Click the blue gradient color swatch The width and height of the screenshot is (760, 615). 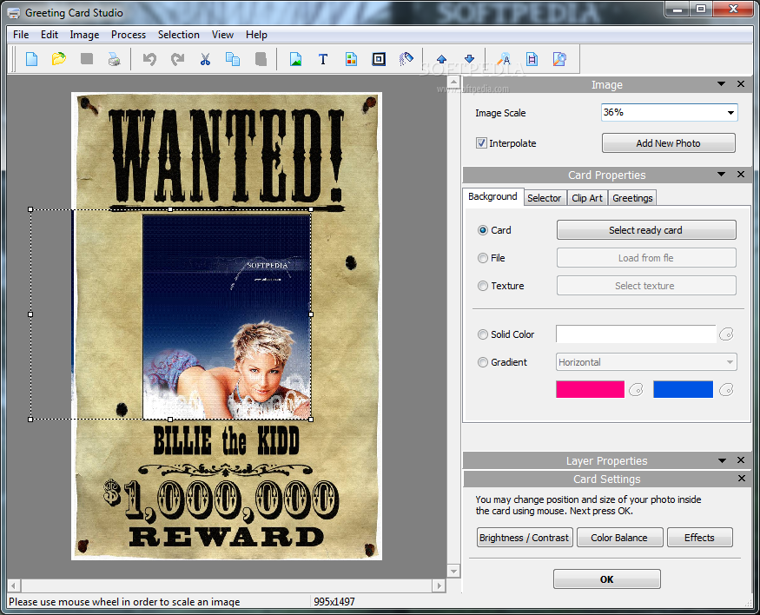[x=683, y=390]
